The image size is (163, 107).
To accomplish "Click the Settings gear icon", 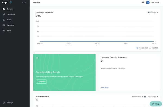I will click(4, 103).
